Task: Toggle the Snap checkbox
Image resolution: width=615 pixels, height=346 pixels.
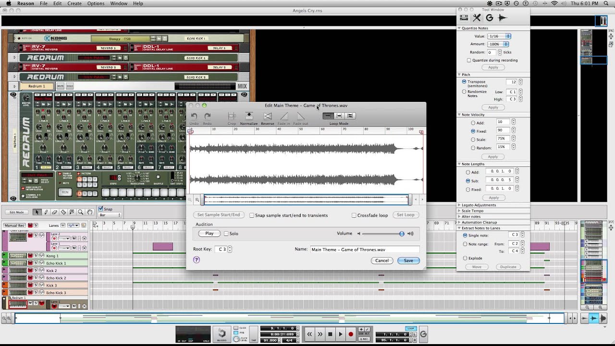Action: pos(101,209)
